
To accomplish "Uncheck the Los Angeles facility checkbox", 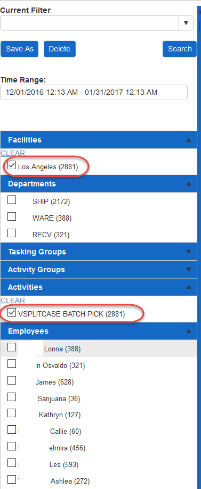I will pyautogui.click(x=12, y=165).
